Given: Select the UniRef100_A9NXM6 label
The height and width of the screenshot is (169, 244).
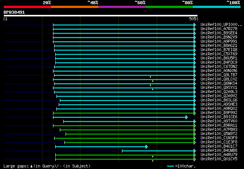Looking at the screenshot, I should click(219, 71).
